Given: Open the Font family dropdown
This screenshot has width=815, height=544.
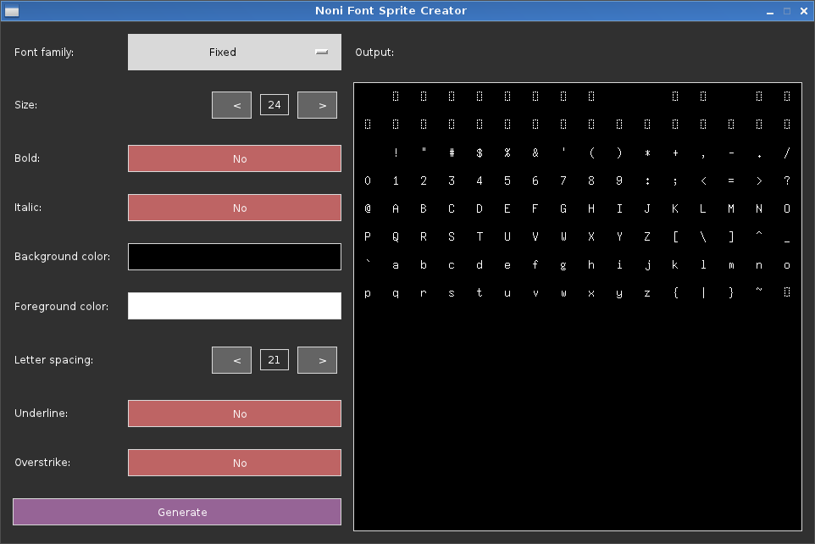Looking at the screenshot, I should 234,52.
